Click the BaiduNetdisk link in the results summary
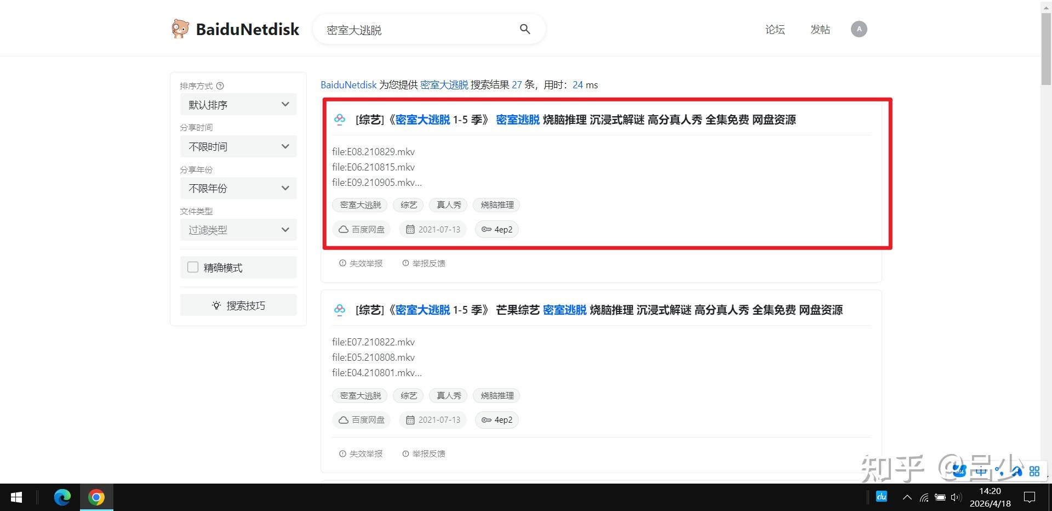 click(x=348, y=85)
